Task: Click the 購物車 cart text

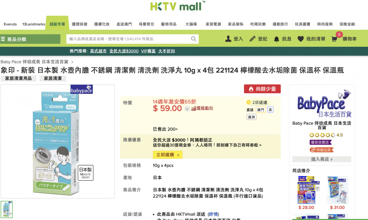Action: (x=350, y=39)
